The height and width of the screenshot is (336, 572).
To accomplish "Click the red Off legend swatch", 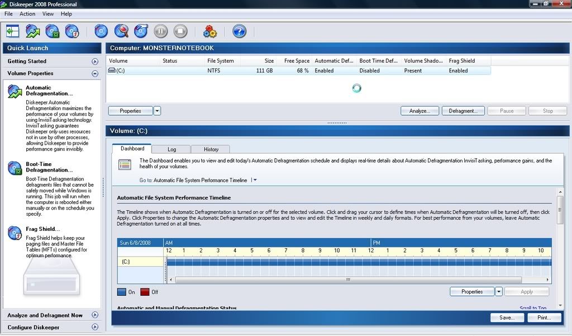I will pos(145,292).
